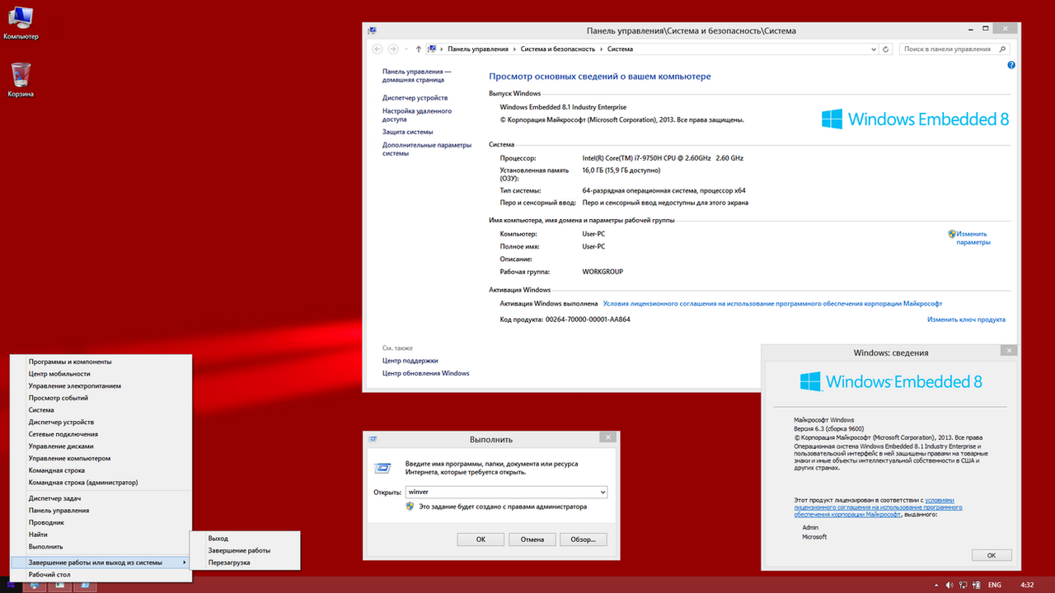
Task: Show hidden tray icons arrow
Action: point(937,585)
